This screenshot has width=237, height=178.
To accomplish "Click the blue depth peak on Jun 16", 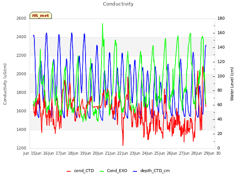I will [x=47, y=33].
